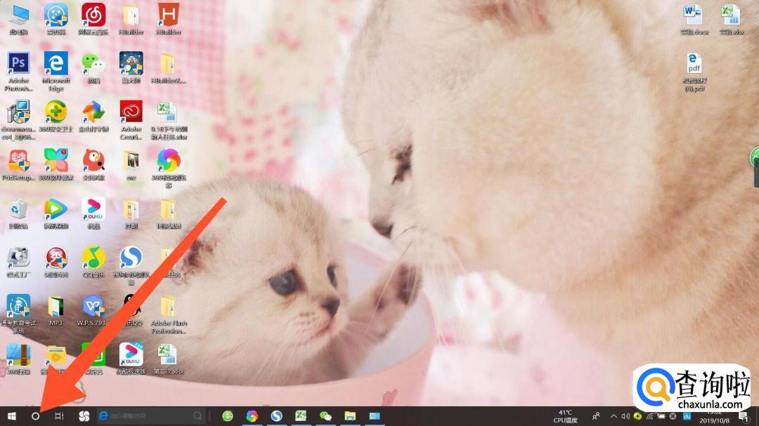Viewport: 759px width, 426px height.
Task: Select the PddSetup installer icon
Action: (x=18, y=165)
